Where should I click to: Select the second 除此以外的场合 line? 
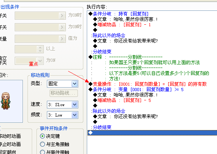coord(108,111)
